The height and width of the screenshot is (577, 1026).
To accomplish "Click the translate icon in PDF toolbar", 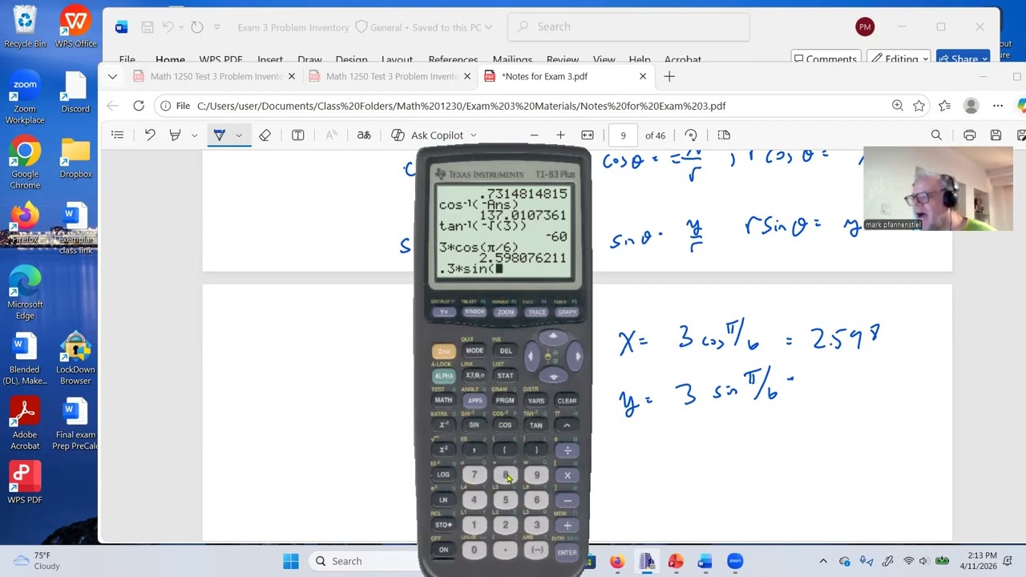I will [x=364, y=135].
